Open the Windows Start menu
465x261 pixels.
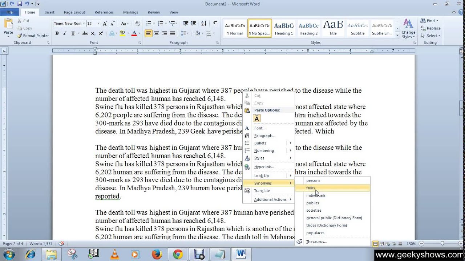9,254
